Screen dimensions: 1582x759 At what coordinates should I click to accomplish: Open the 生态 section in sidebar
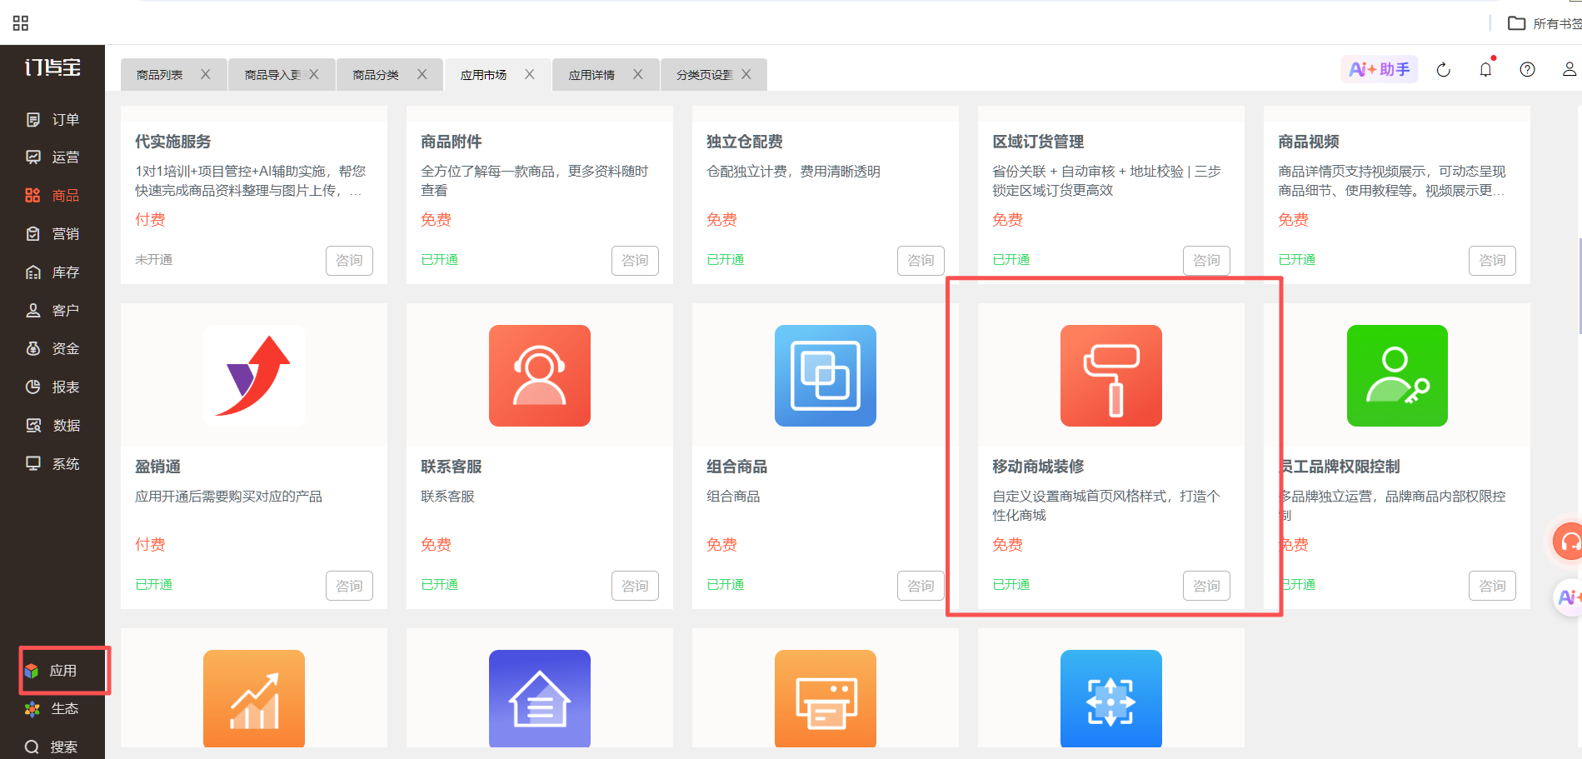coord(52,709)
